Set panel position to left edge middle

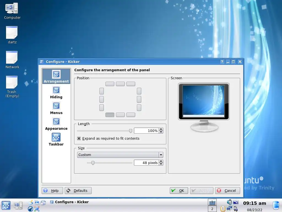(x=102, y=99)
